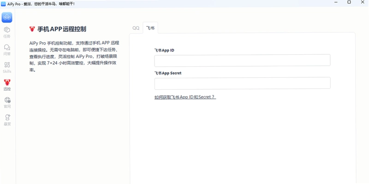Screen dimensions: 369x184
Task: Focus the 飞书App Secret input field
Action: click(x=242, y=83)
